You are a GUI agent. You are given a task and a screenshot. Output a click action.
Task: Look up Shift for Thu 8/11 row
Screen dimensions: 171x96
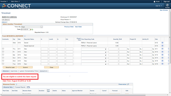[x=128, y=49]
